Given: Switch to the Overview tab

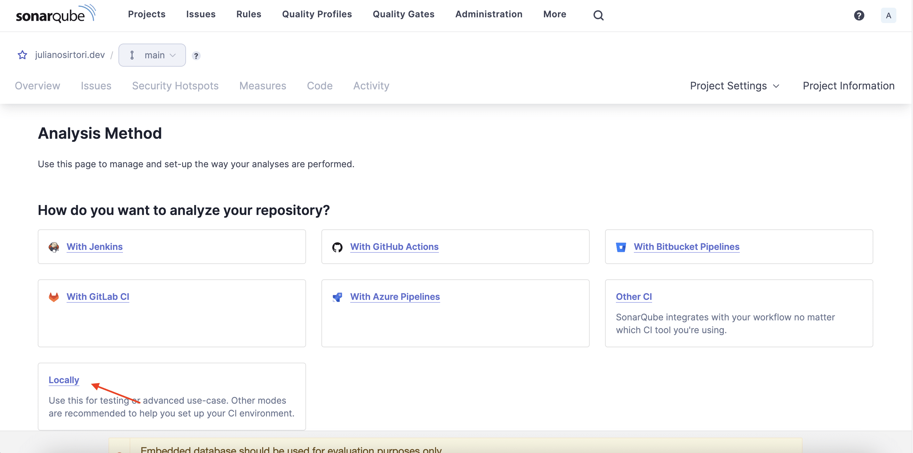Looking at the screenshot, I should (x=37, y=86).
